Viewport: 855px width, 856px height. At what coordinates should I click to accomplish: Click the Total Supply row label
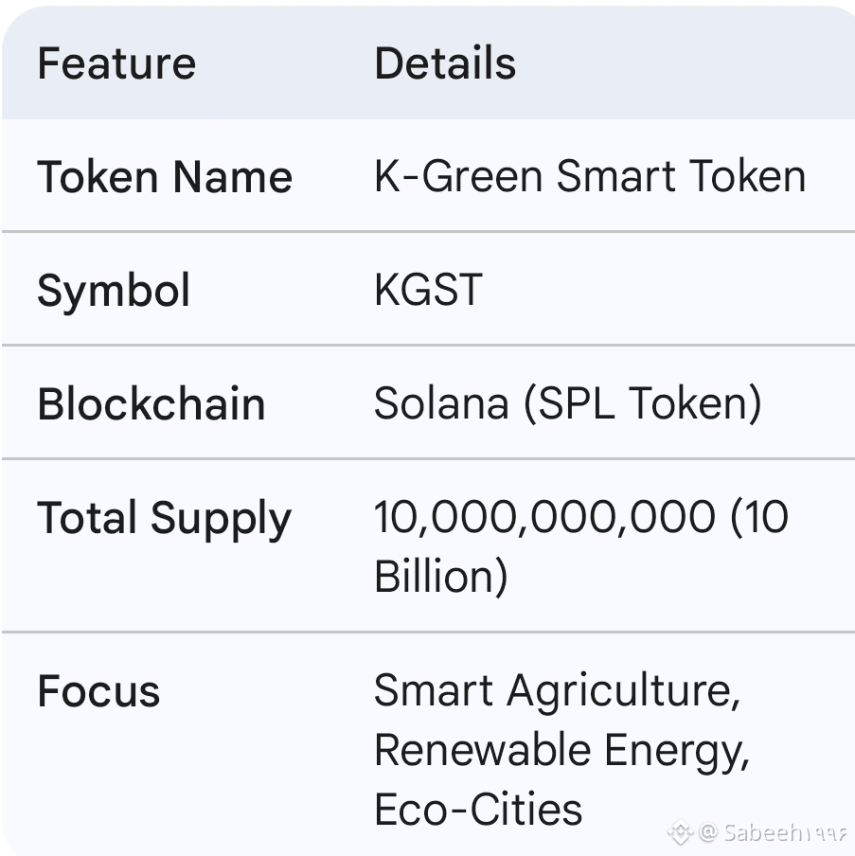pos(164,519)
